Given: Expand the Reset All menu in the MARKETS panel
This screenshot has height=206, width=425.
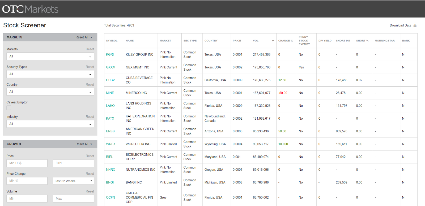Looking at the screenshot, I should [84, 37].
